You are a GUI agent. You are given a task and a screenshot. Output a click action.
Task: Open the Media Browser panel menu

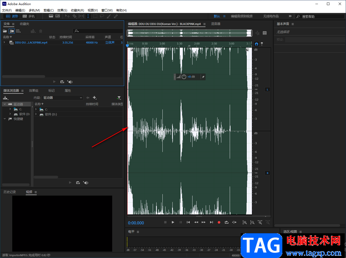tap(22, 91)
